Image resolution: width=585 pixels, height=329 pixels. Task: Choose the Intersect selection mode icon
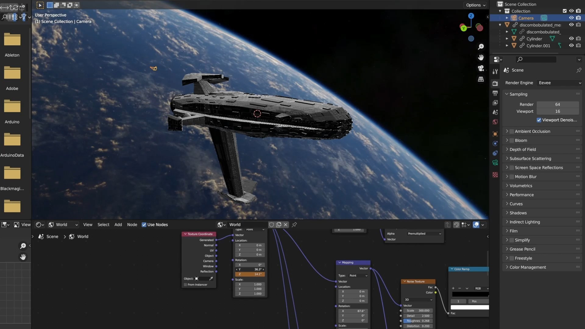click(x=76, y=5)
